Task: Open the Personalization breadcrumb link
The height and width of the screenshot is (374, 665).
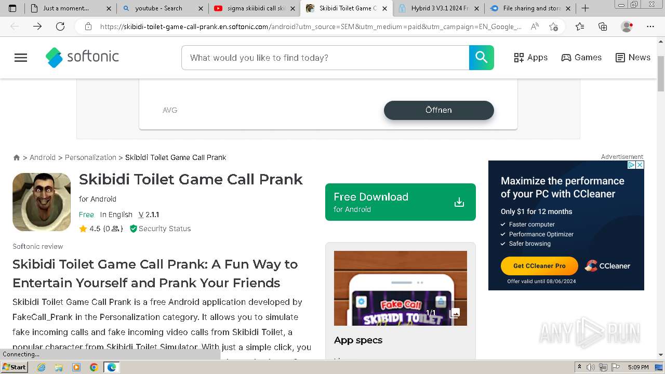Action: [x=90, y=157]
